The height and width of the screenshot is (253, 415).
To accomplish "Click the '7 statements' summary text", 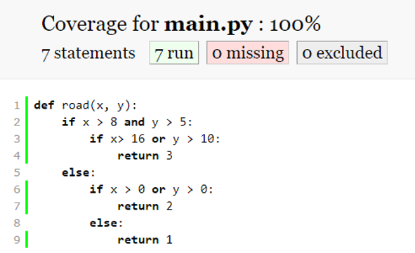I will 88,53.
